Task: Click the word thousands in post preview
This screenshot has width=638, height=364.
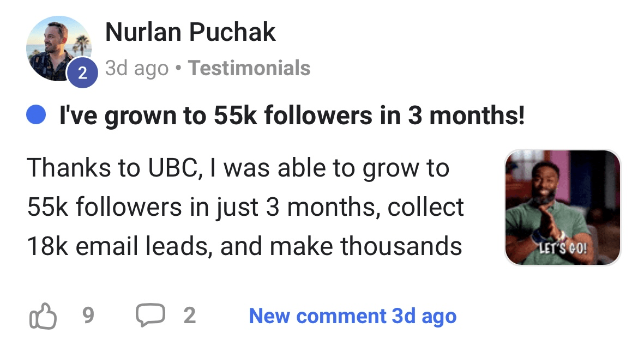Action: pos(401,246)
